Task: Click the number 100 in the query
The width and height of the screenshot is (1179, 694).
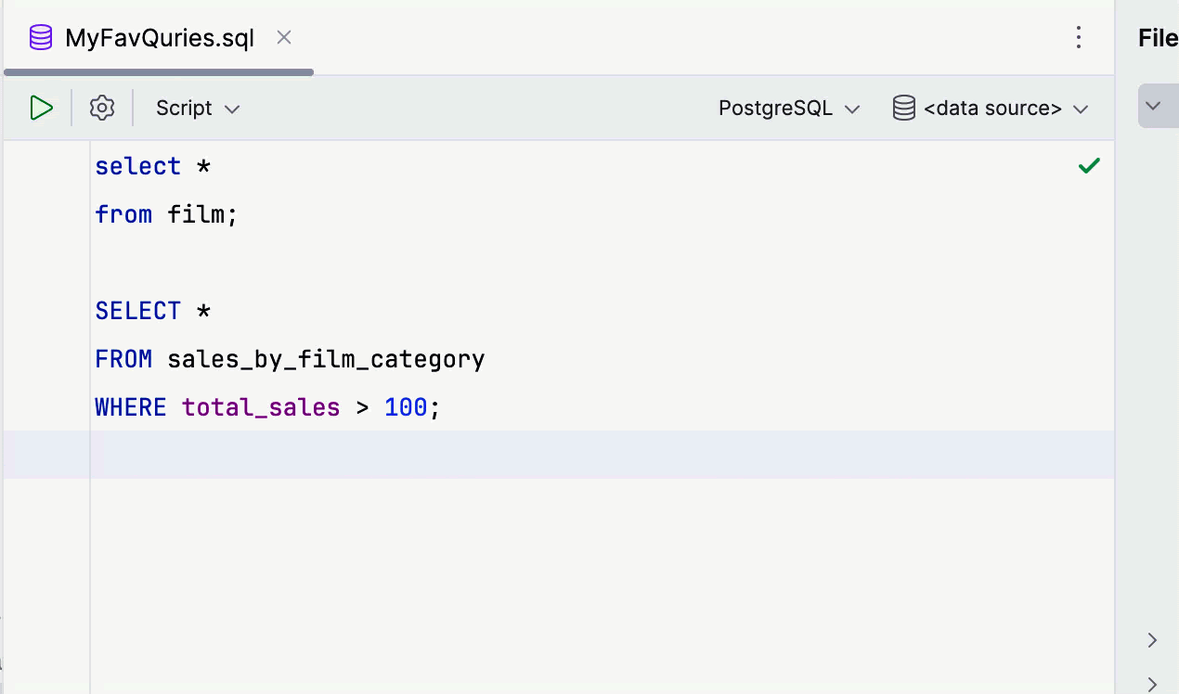Action: tap(406, 407)
